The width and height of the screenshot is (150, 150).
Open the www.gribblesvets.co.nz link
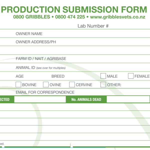pos(118,17)
